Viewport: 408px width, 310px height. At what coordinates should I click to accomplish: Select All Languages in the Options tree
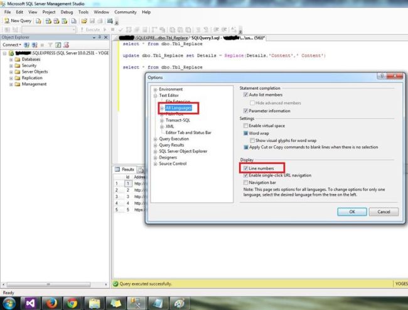[178, 108]
